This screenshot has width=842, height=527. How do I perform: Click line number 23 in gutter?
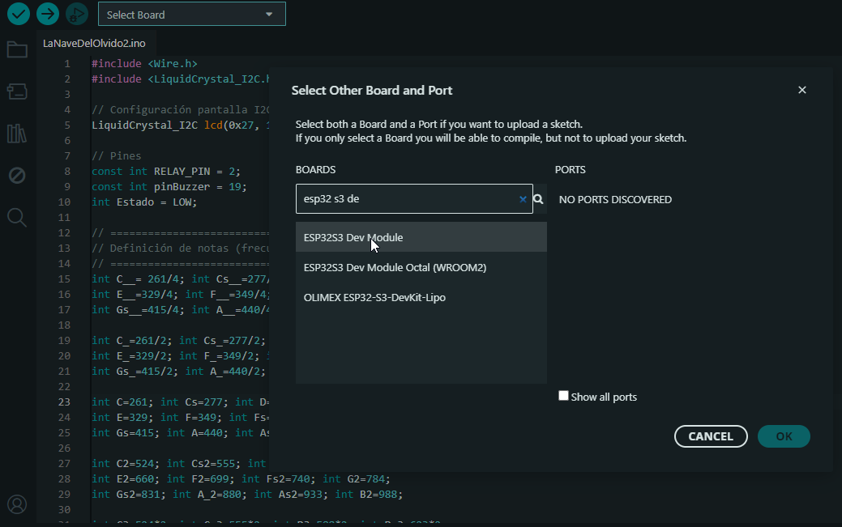(x=65, y=402)
